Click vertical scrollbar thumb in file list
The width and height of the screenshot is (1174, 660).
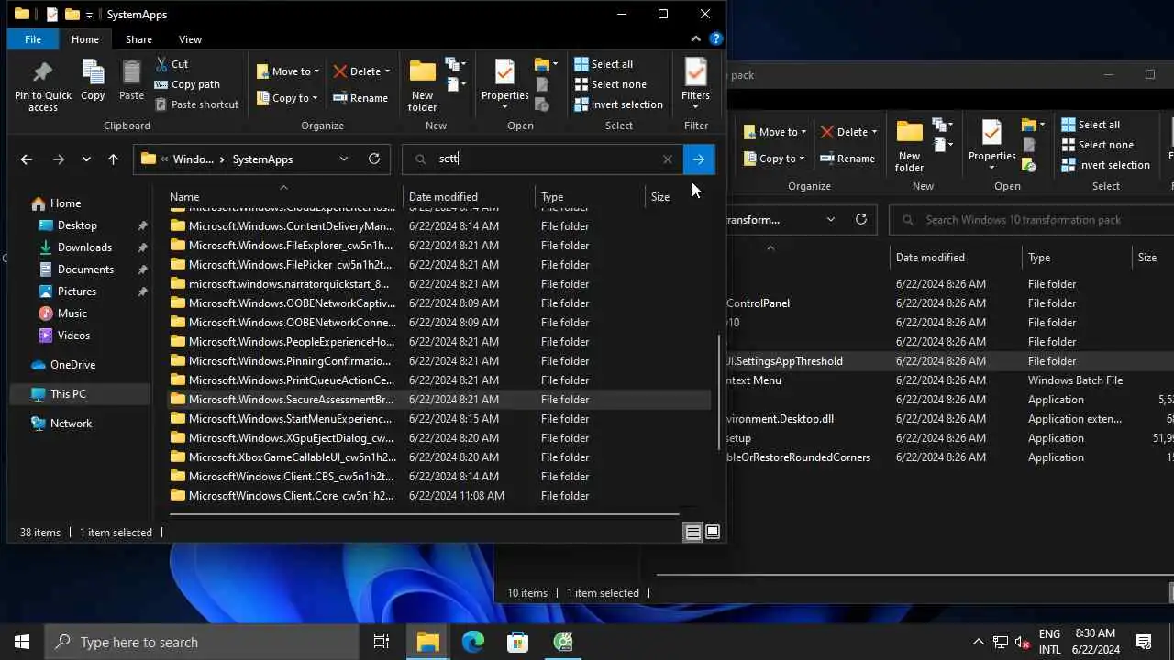(x=719, y=392)
